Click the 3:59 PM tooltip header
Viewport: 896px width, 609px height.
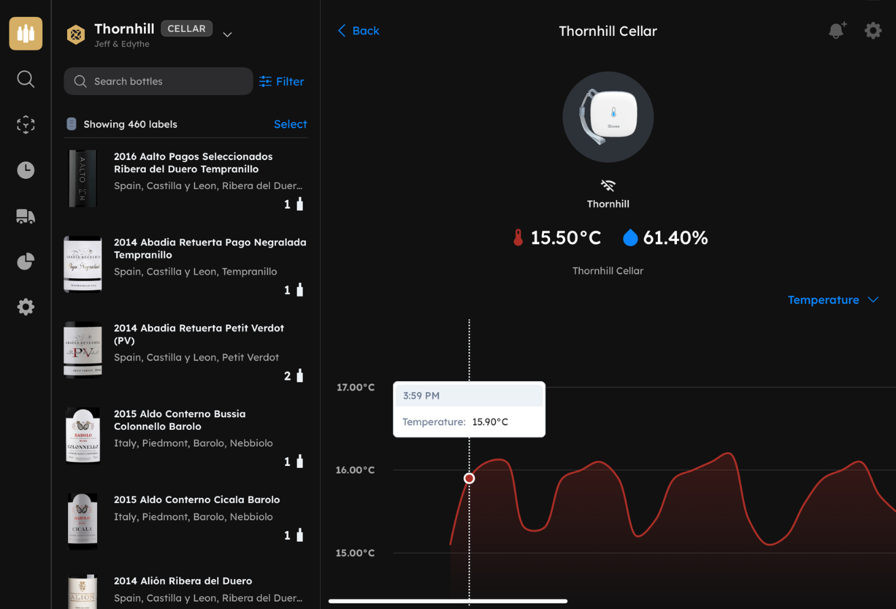click(x=469, y=395)
